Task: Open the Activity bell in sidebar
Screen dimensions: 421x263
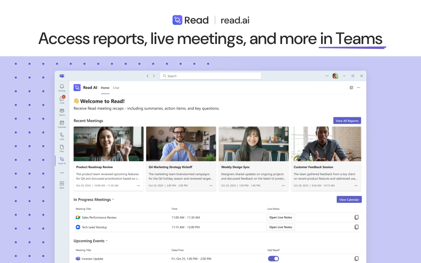Action: coord(62,88)
